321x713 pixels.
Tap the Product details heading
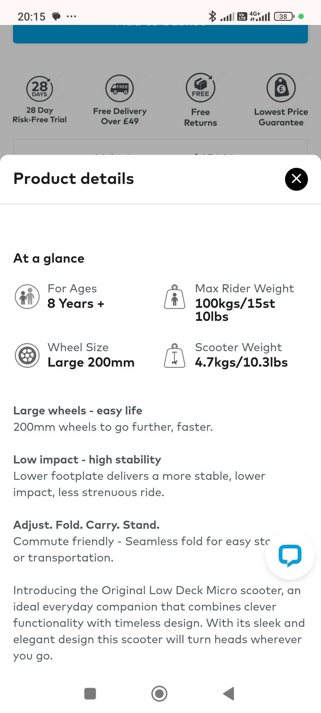[74, 179]
